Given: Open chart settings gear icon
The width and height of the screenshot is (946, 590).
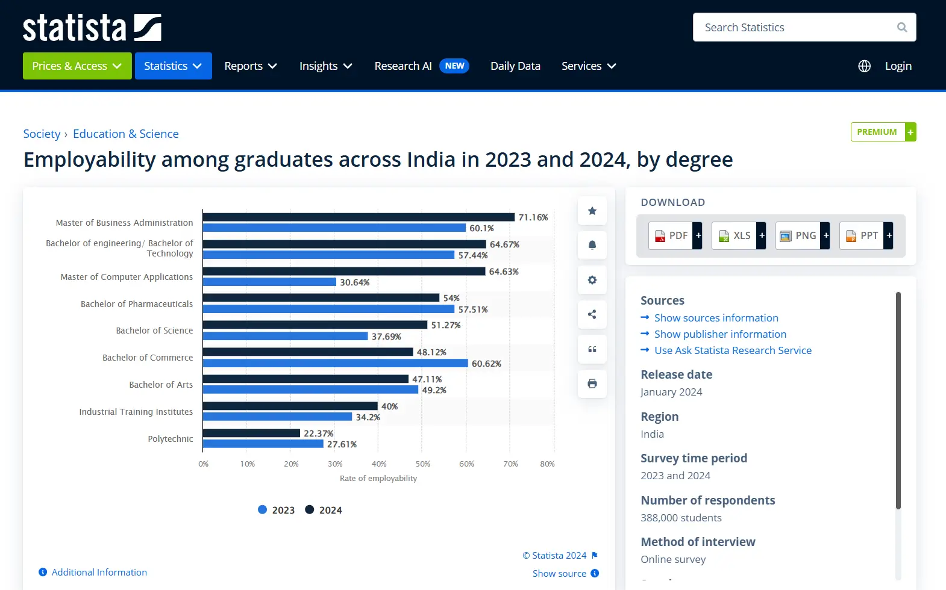Looking at the screenshot, I should (592, 280).
